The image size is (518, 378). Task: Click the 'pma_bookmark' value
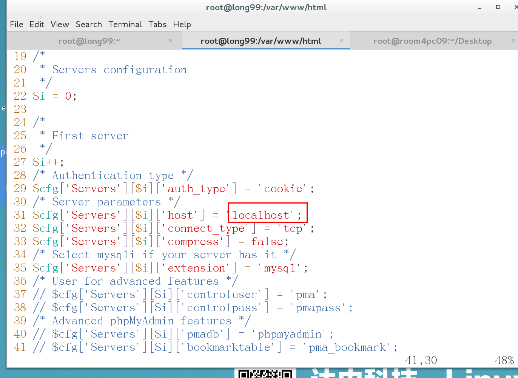(347, 347)
